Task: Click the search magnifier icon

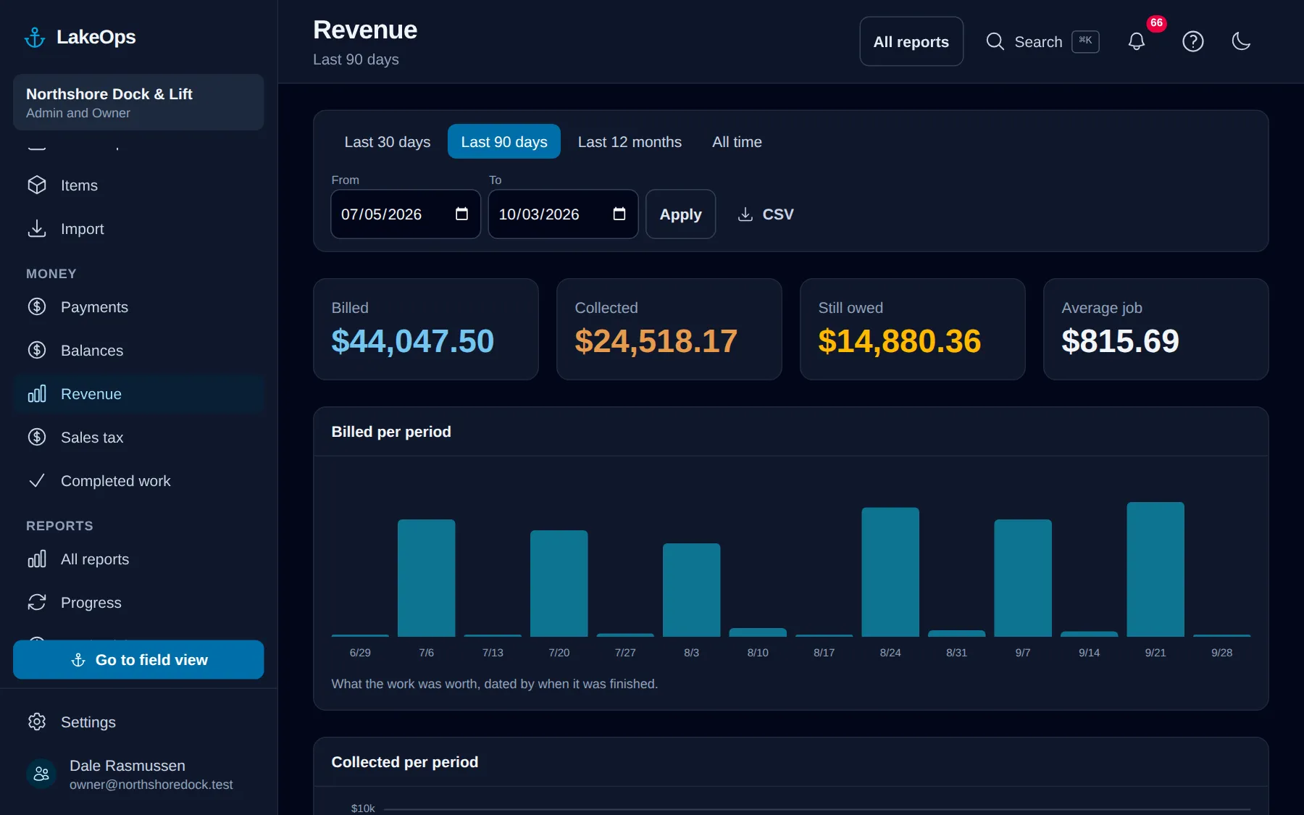Action: click(x=995, y=42)
